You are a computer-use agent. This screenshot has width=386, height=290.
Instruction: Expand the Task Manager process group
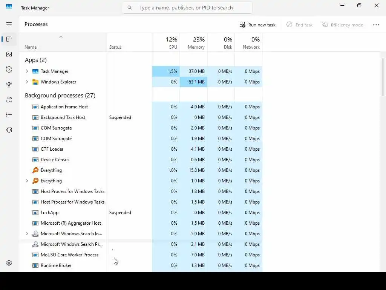[27, 71]
